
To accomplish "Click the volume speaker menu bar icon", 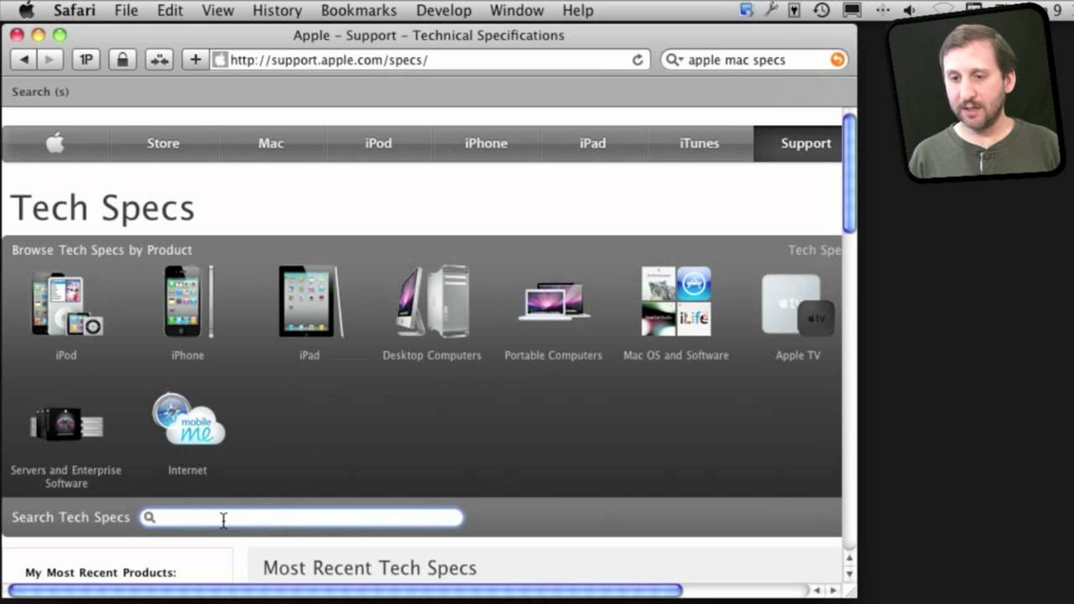I will point(909,10).
